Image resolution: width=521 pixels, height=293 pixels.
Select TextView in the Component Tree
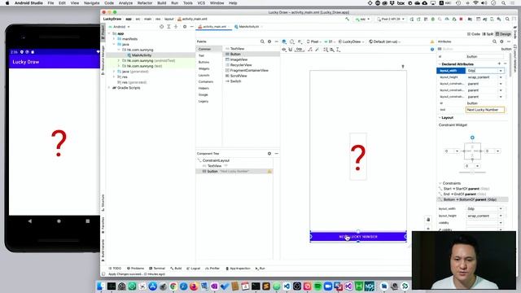[x=214, y=166]
